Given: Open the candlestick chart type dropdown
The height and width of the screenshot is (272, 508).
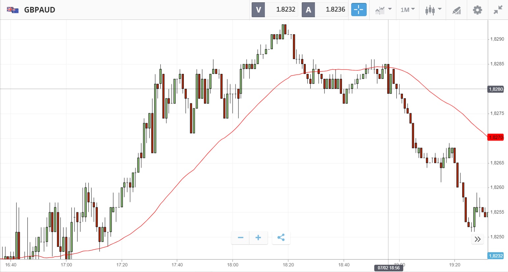Looking at the screenshot, I should [x=433, y=10].
